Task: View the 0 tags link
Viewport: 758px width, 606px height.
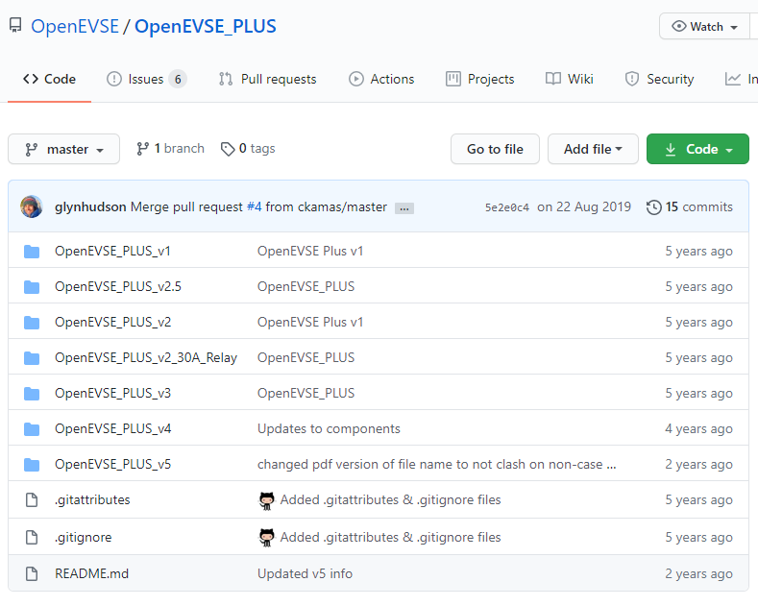Action: coord(248,148)
